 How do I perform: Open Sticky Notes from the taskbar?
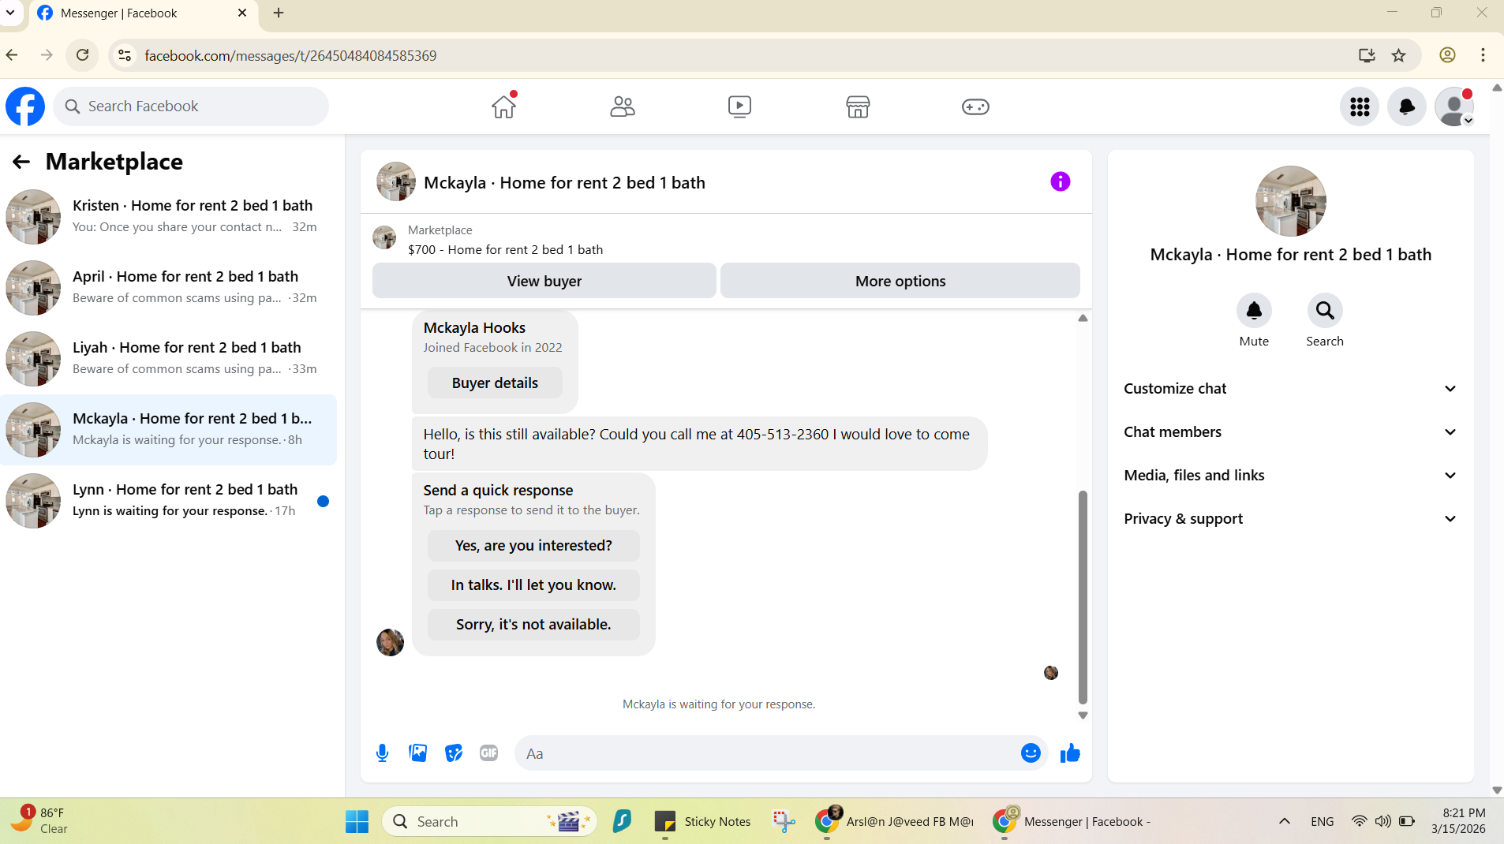coord(701,821)
